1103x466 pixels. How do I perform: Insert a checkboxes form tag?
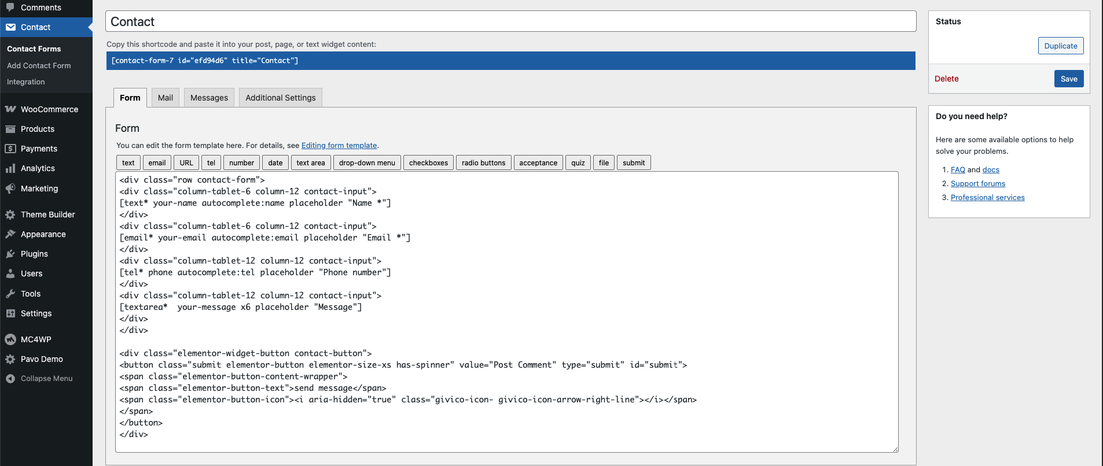click(x=428, y=163)
